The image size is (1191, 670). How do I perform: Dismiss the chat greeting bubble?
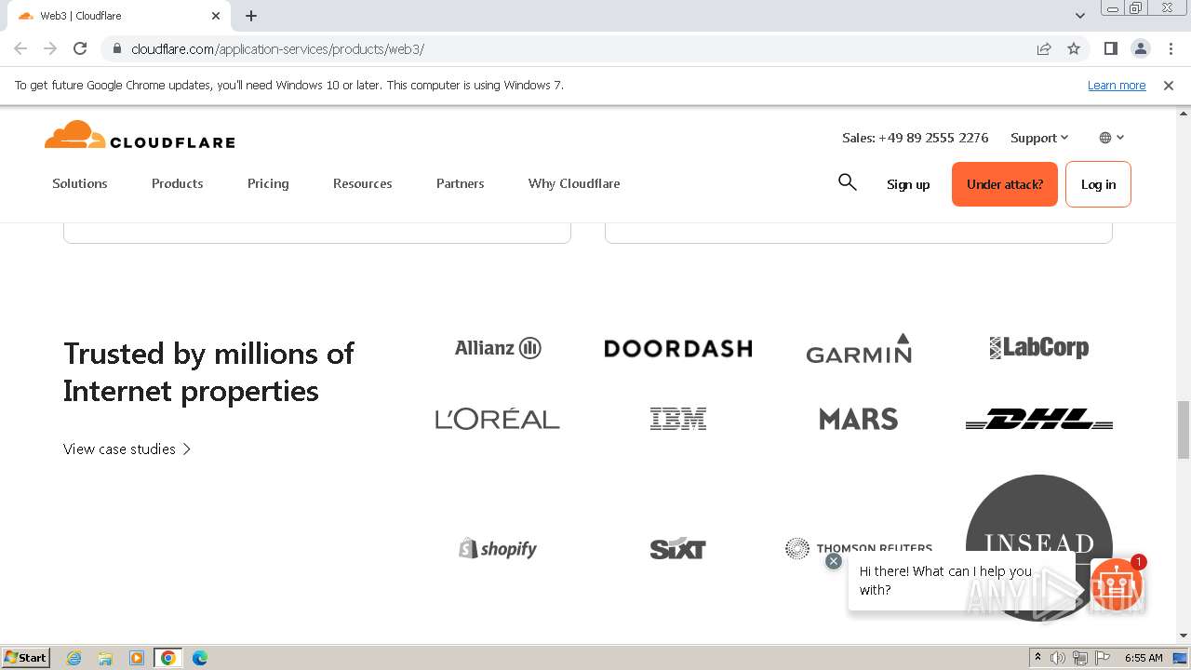tap(834, 561)
